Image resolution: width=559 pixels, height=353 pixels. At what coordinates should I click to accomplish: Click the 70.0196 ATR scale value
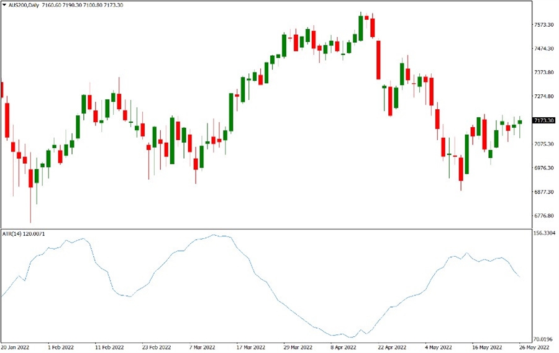pyautogui.click(x=544, y=339)
